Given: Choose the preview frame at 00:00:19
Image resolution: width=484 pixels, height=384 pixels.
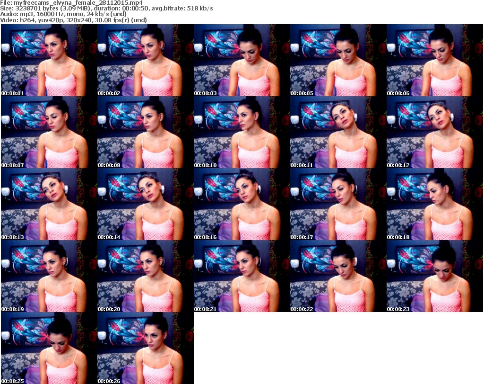Looking at the screenshot, I should pyautogui.click(x=49, y=276).
